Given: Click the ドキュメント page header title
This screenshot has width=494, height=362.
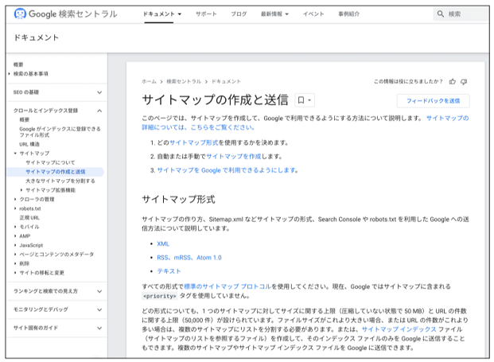Looking at the screenshot, I should click(37, 38).
